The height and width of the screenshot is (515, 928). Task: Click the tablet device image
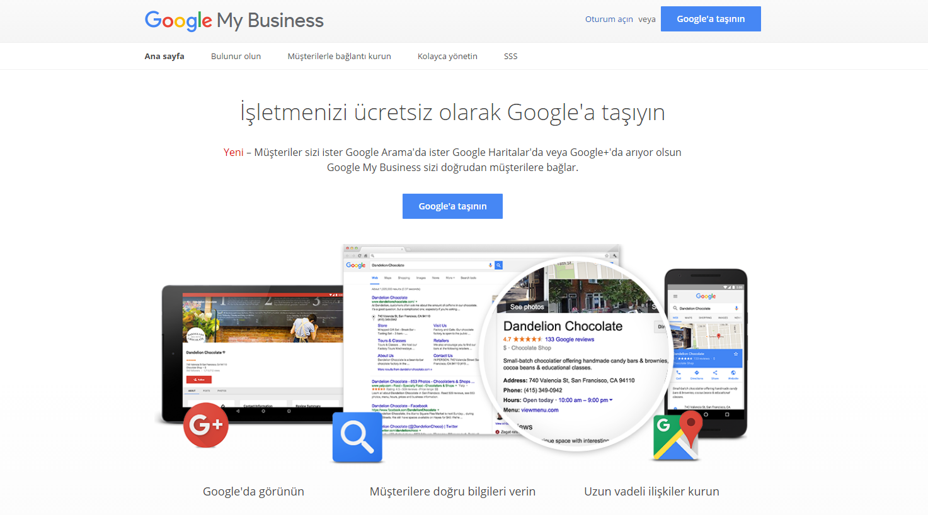pos(252,354)
